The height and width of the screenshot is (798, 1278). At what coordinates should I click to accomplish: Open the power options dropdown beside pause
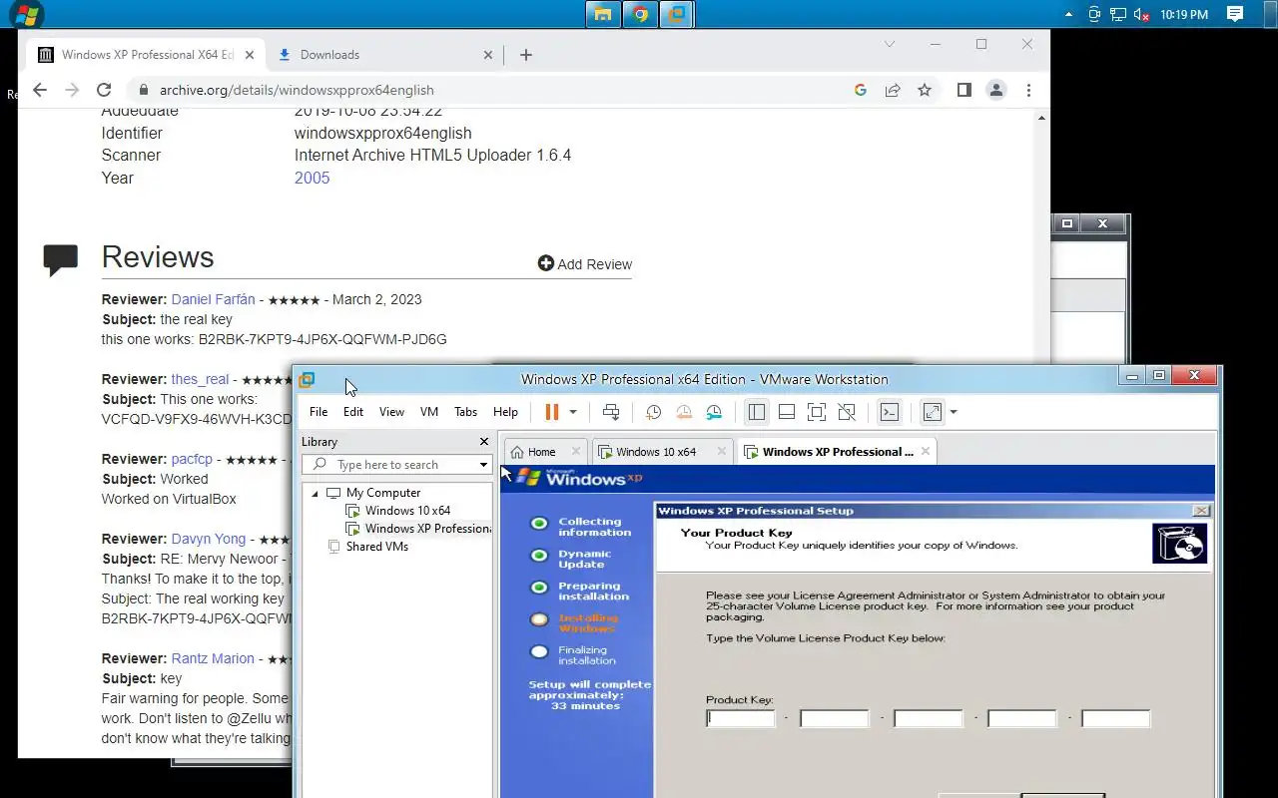pyautogui.click(x=573, y=412)
